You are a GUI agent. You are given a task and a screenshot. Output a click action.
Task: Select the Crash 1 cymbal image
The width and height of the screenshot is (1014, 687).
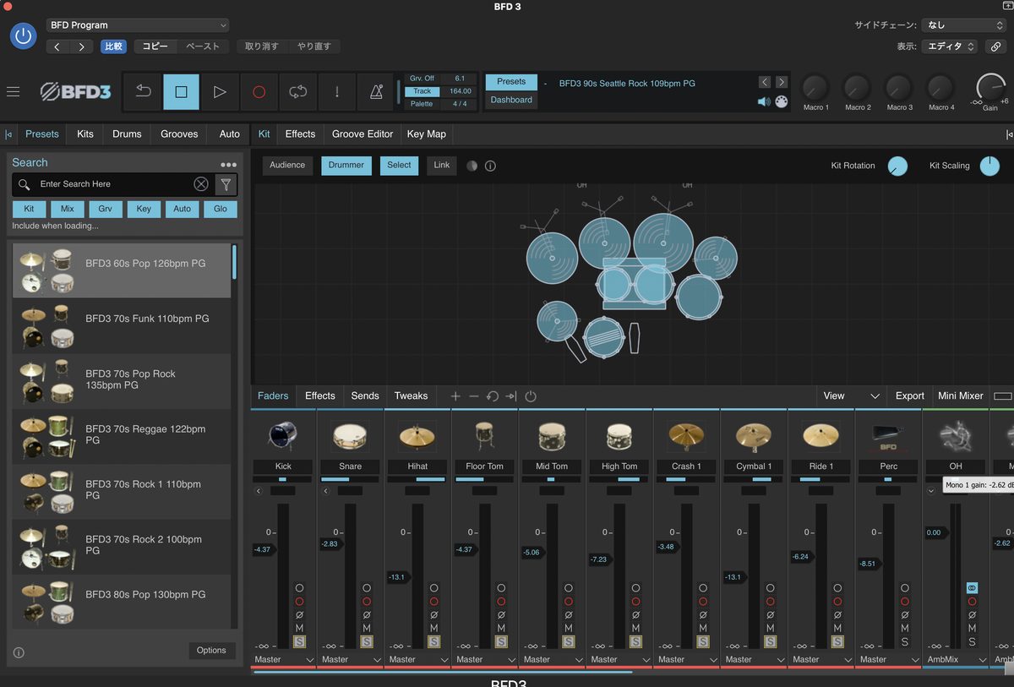[686, 435]
